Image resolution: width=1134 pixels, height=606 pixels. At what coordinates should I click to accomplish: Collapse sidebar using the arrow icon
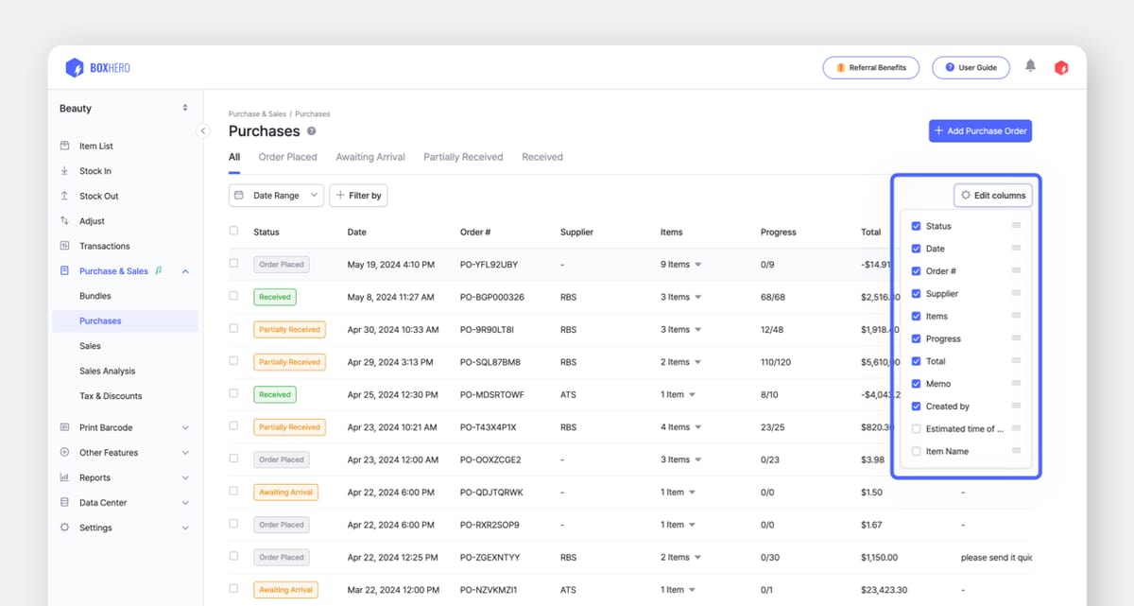pos(202,131)
